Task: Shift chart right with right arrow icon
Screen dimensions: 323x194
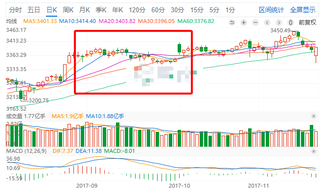Action: [x=279, y=22]
